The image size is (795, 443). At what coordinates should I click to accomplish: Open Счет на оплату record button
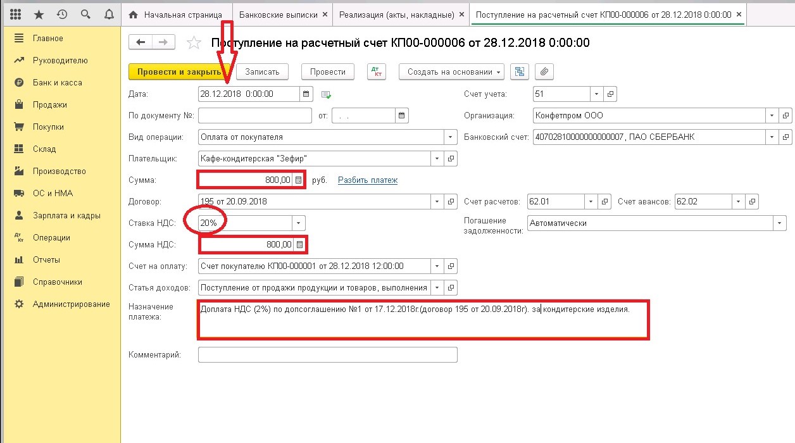click(451, 266)
